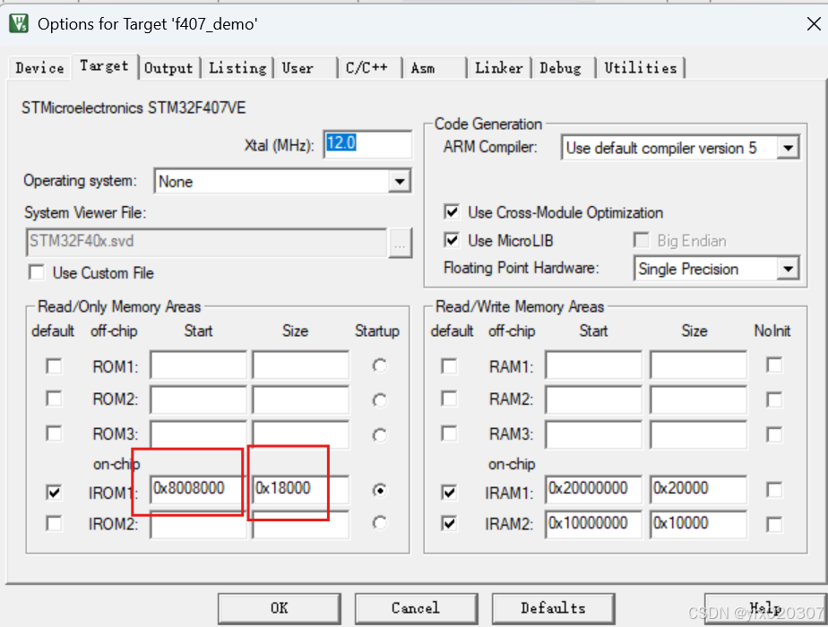
Task: Select the Target tab
Action: click(105, 66)
